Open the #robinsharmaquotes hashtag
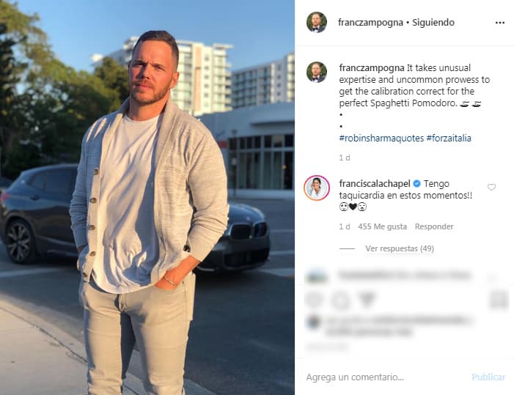The height and width of the screenshot is (395, 514). tap(381, 139)
